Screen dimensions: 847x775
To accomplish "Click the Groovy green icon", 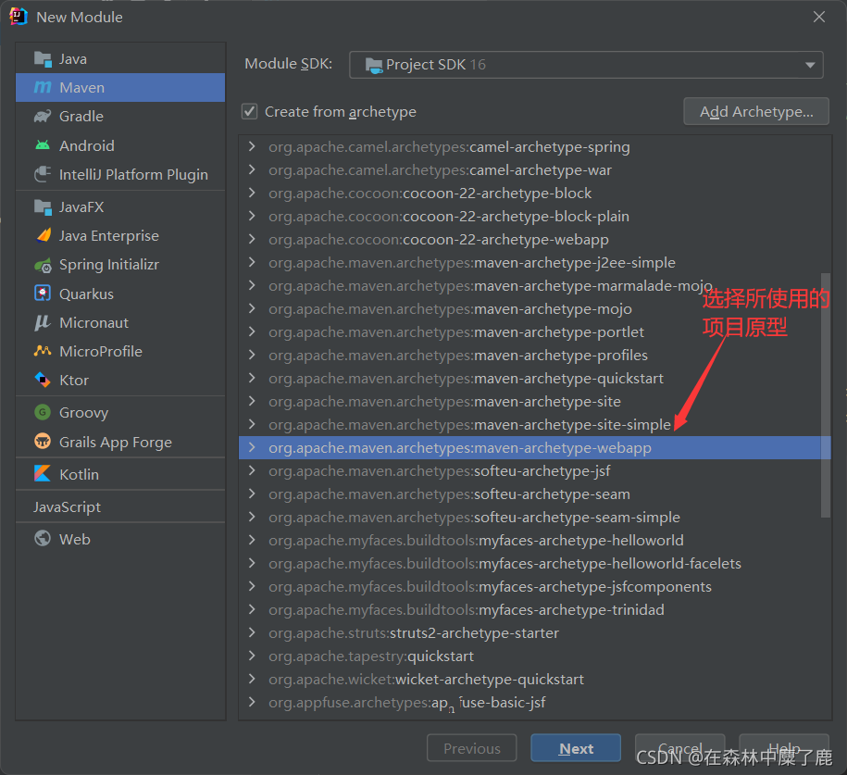I will point(43,412).
